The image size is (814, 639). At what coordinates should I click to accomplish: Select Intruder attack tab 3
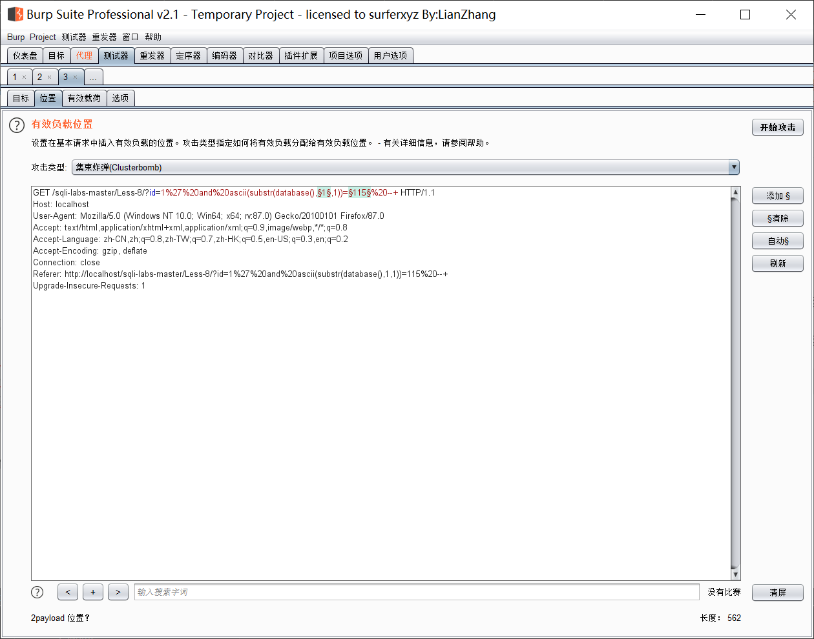pos(66,77)
